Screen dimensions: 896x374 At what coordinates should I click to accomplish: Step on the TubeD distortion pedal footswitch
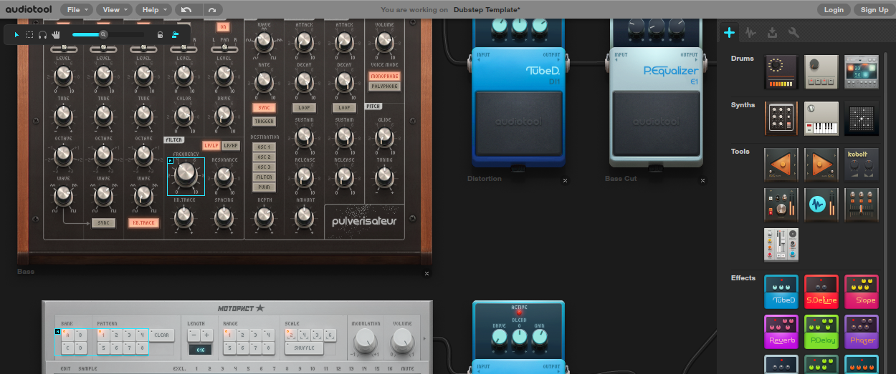coord(518,123)
